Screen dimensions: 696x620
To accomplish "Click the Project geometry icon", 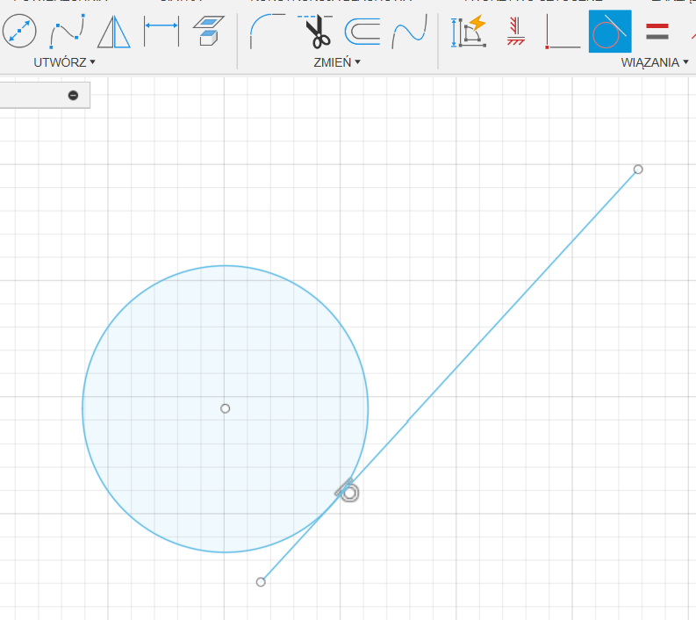I will [208, 31].
